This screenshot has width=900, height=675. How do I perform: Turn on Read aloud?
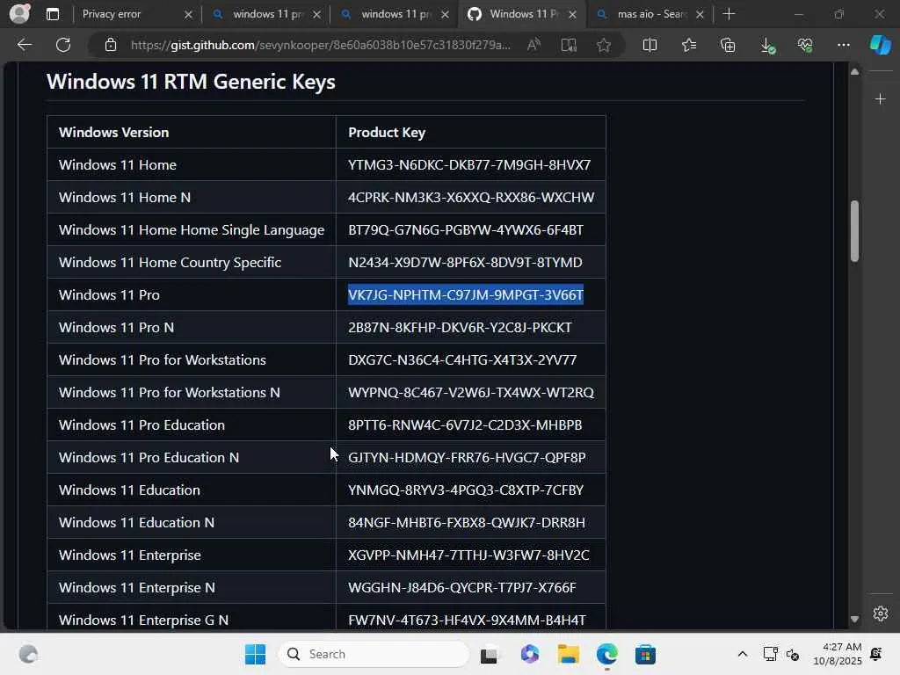tap(533, 45)
